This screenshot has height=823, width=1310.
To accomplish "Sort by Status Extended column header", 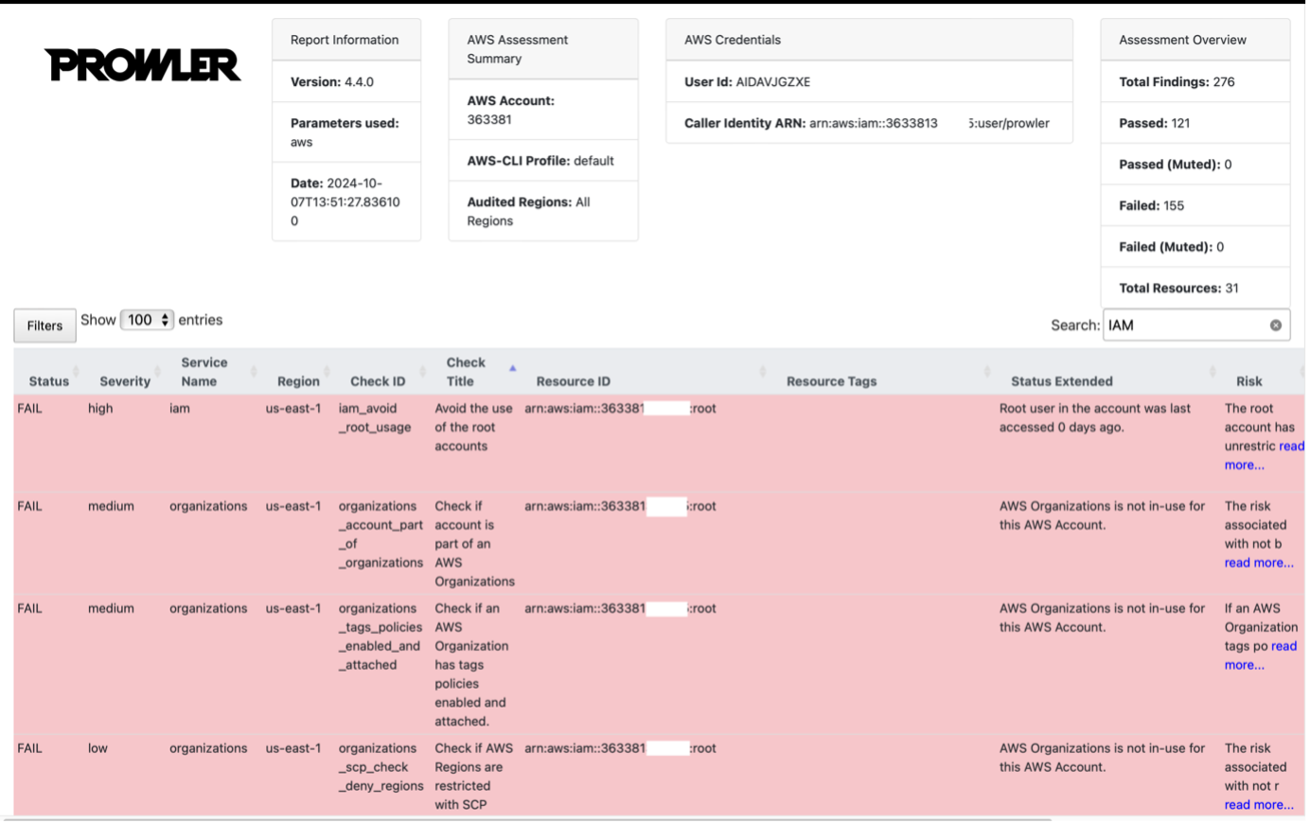I will point(1061,381).
